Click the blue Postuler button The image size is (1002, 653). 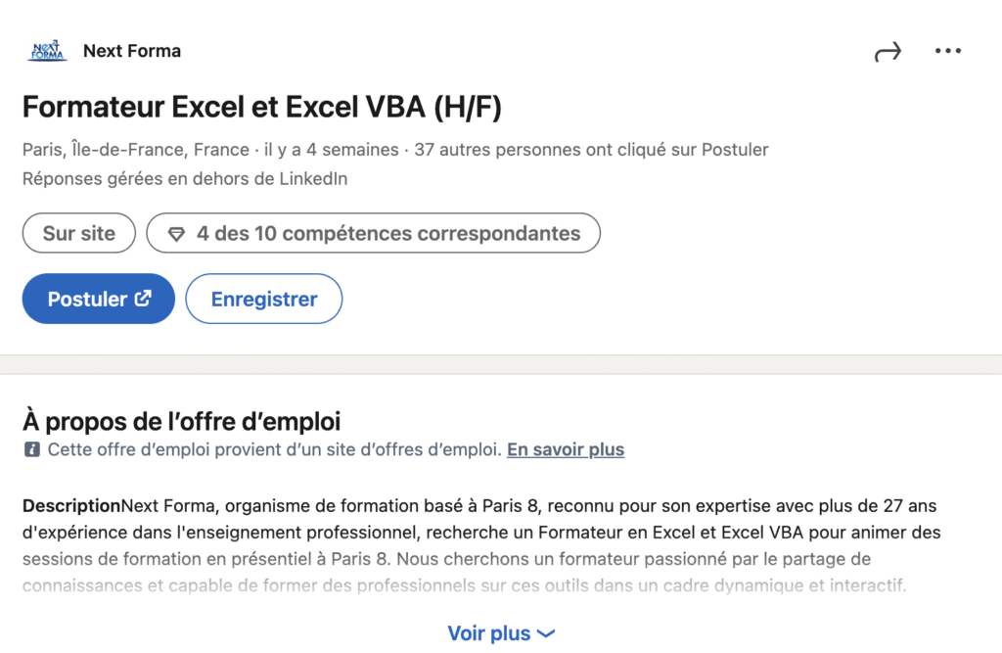[99, 299]
